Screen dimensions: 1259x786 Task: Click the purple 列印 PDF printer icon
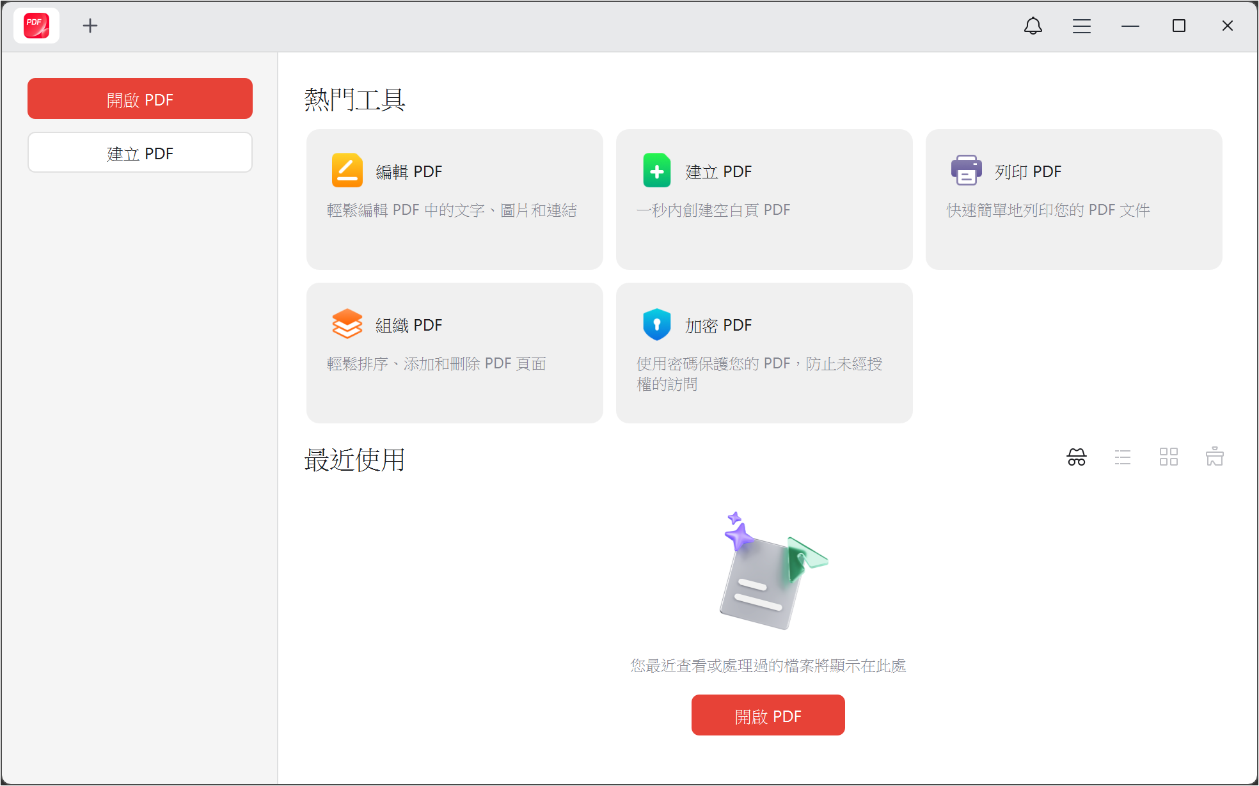966,171
